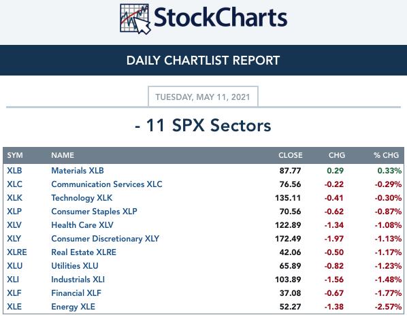Sort table by % CHG header
The image size is (407, 317).
[x=386, y=155]
